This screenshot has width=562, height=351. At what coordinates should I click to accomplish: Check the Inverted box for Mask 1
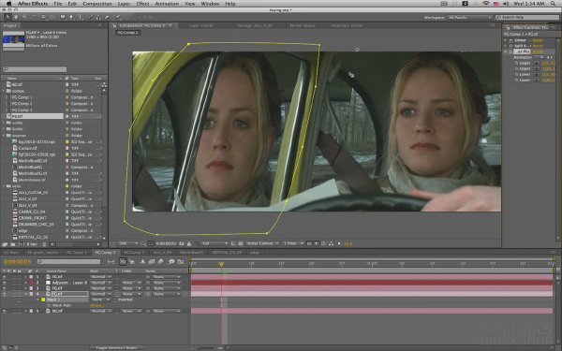click(x=115, y=300)
